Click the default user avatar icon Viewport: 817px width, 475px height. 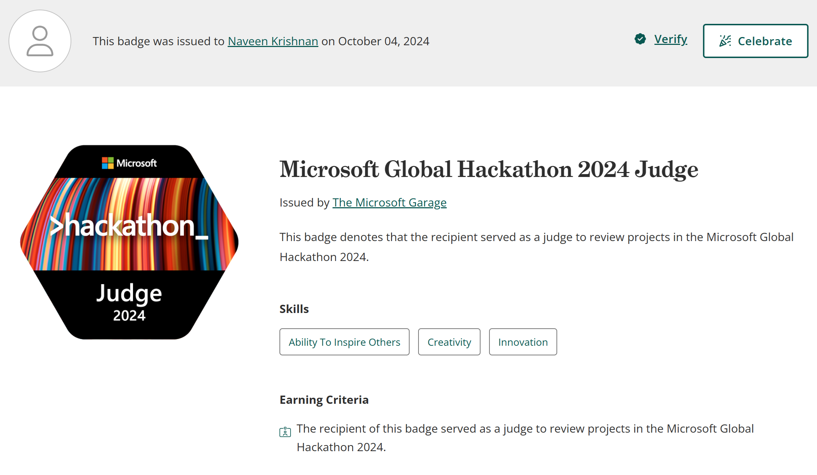(x=40, y=41)
